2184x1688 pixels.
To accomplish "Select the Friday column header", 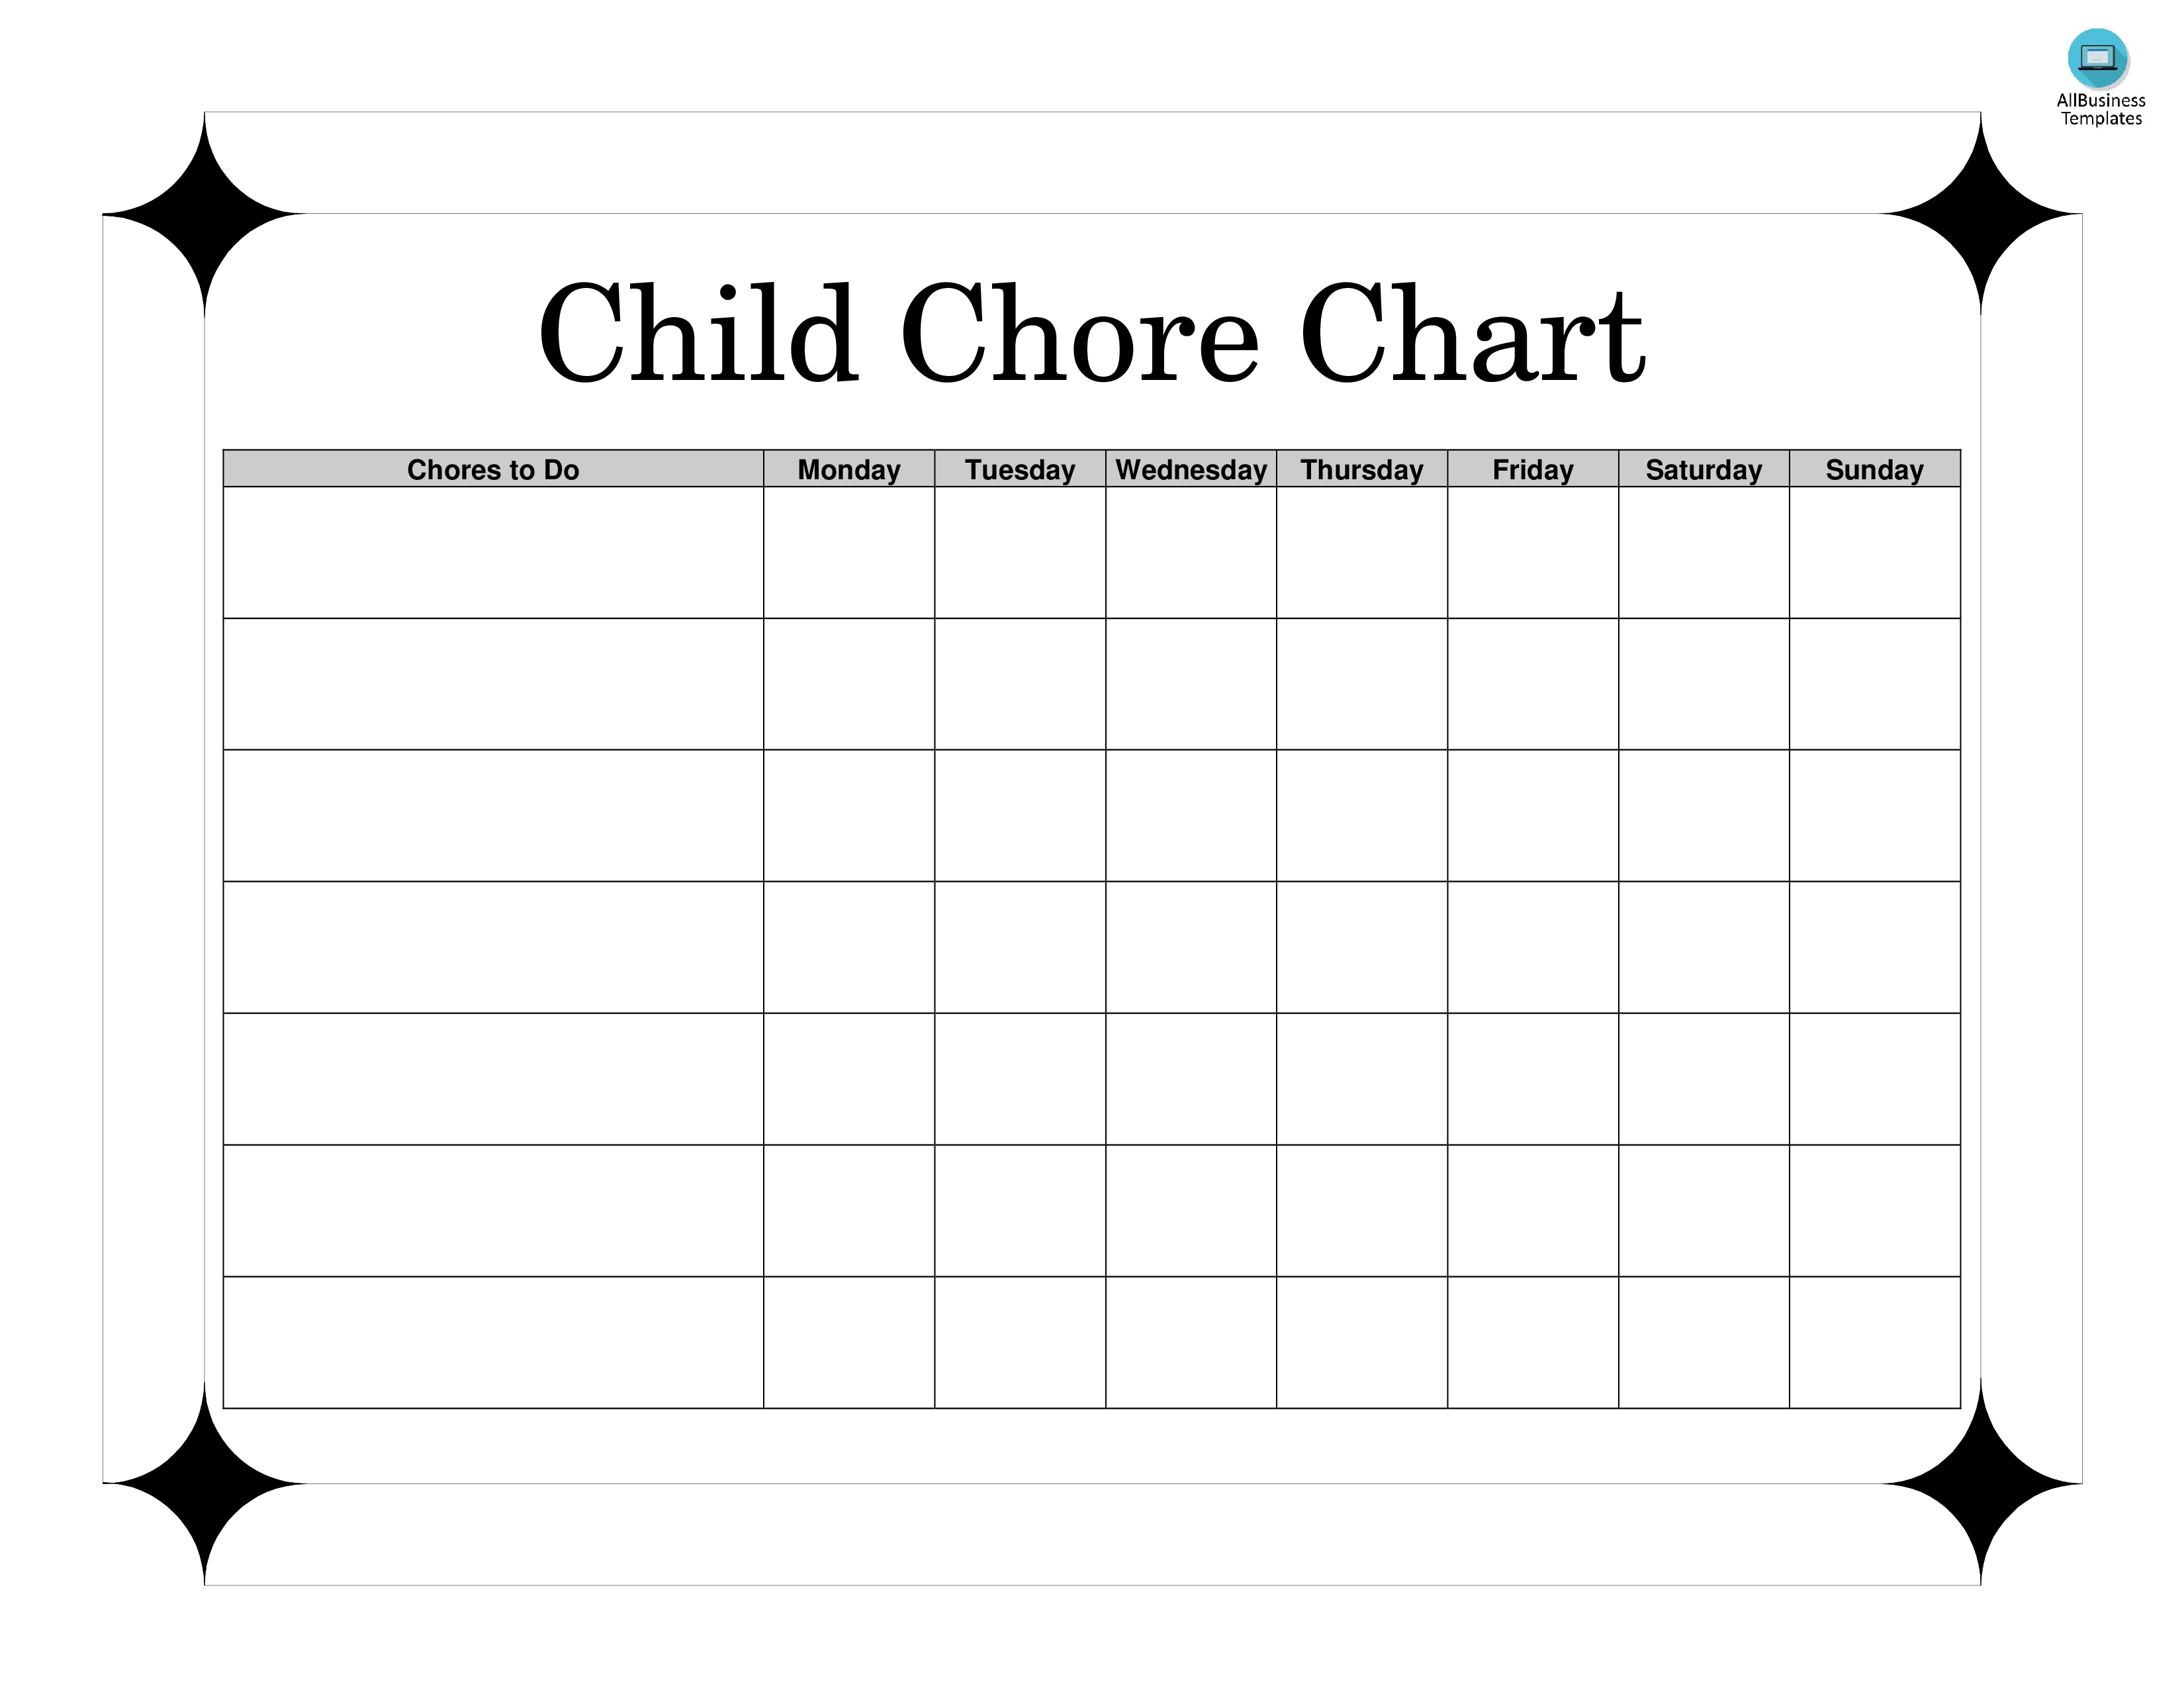I will tap(1531, 468).
